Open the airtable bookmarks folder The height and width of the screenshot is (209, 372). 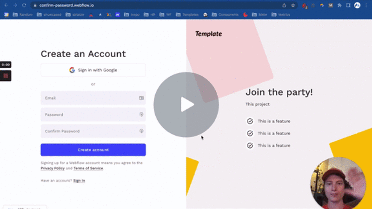75,15
